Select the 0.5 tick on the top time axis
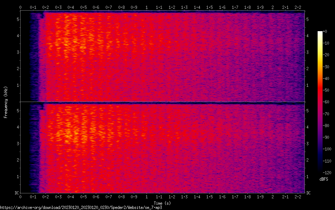Image resolution: width=335 pixels, height=210 pixels. [83, 7]
